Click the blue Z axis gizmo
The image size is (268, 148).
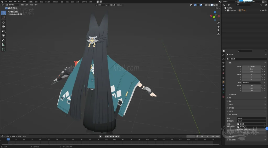coord(215,12)
